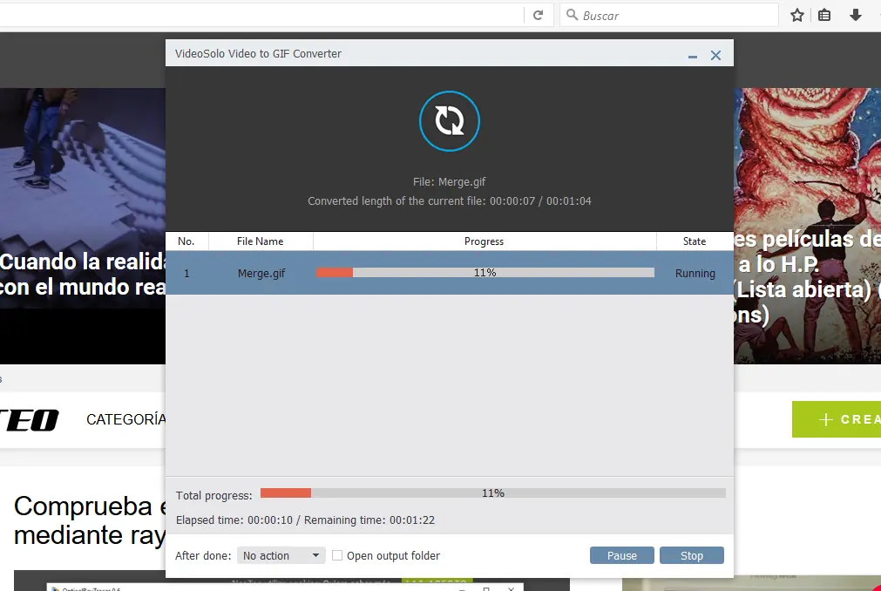The height and width of the screenshot is (591, 881).
Task: Click the 'Comprueba' article headline
Action: click(x=90, y=520)
